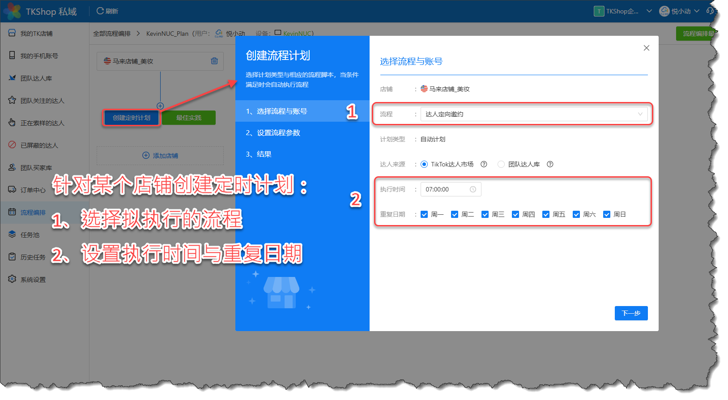Click the 下一步 button
Viewport: 728px width, 400px height.
pyautogui.click(x=631, y=313)
